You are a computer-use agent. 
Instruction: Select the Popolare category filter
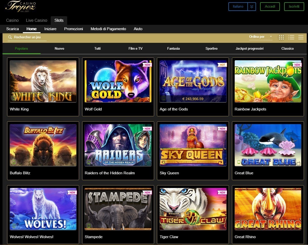pyautogui.click(x=22, y=48)
